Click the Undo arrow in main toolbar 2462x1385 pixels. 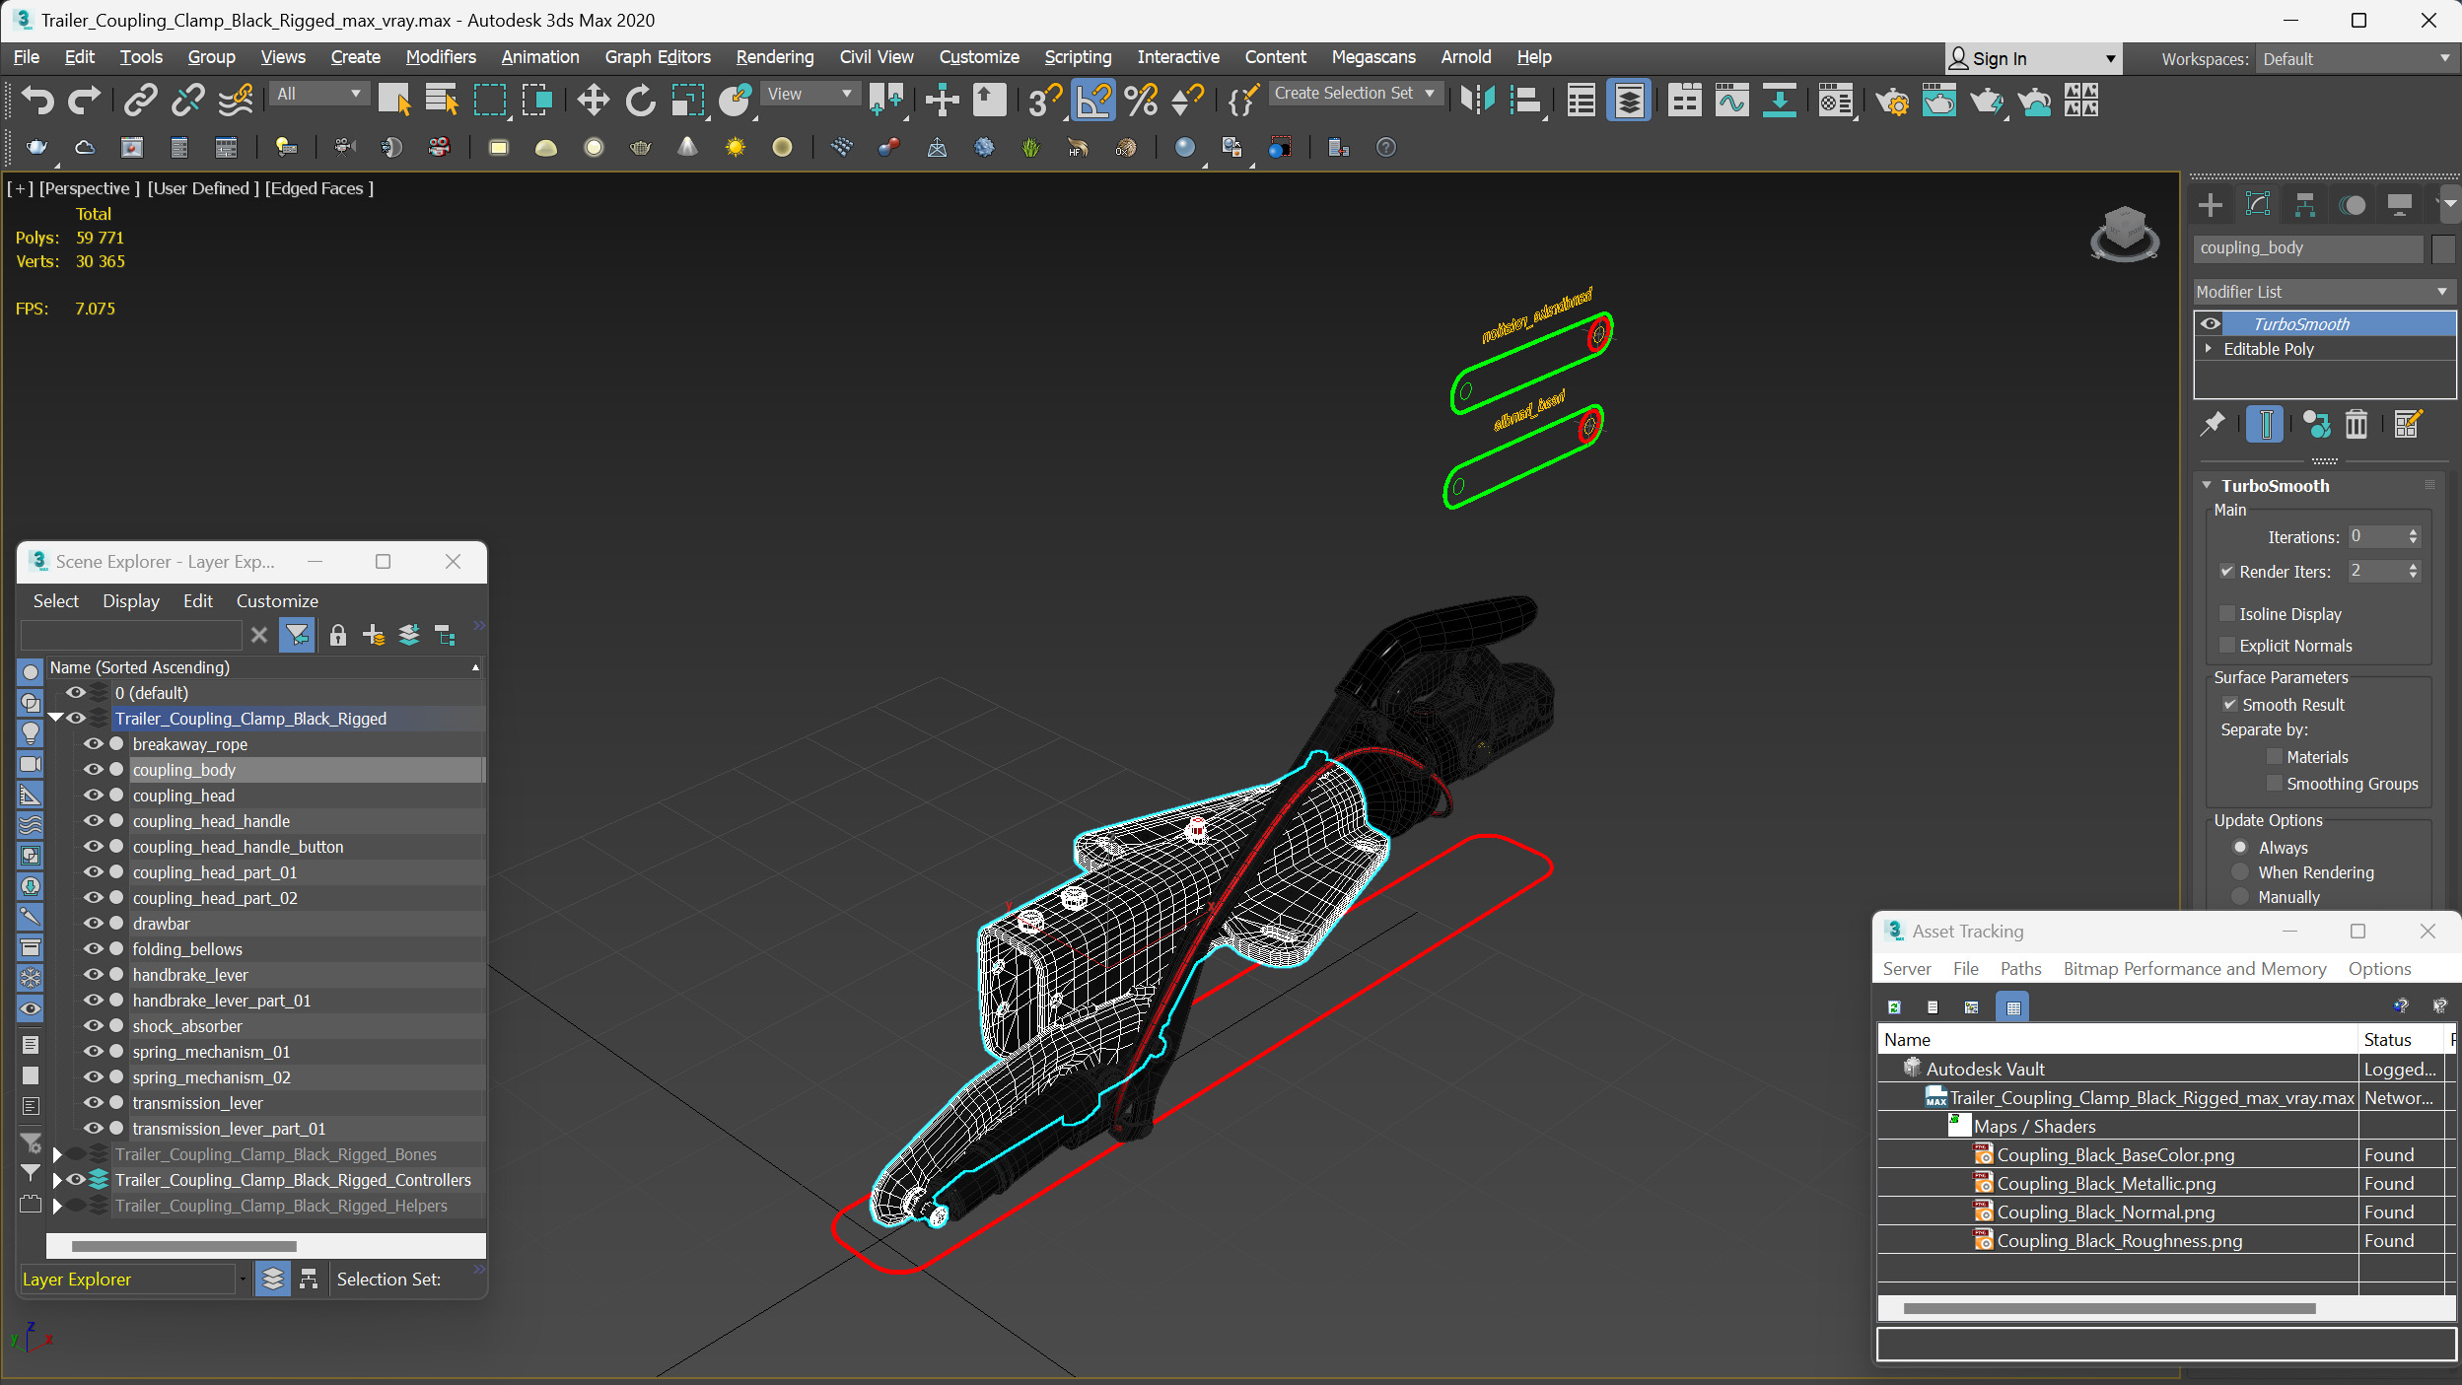[37, 100]
